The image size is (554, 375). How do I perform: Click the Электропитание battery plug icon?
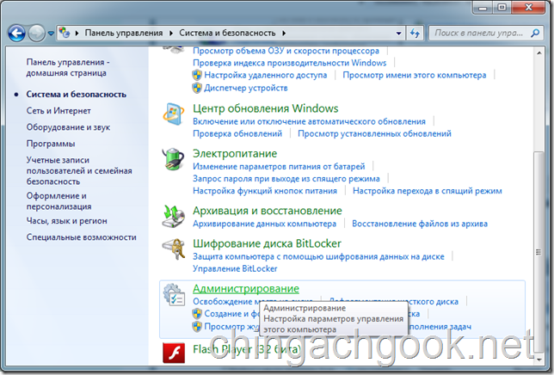pyautogui.click(x=173, y=159)
